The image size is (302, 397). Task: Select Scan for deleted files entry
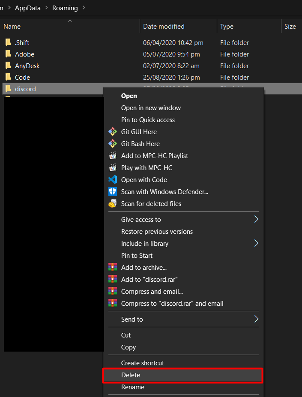coord(183,203)
